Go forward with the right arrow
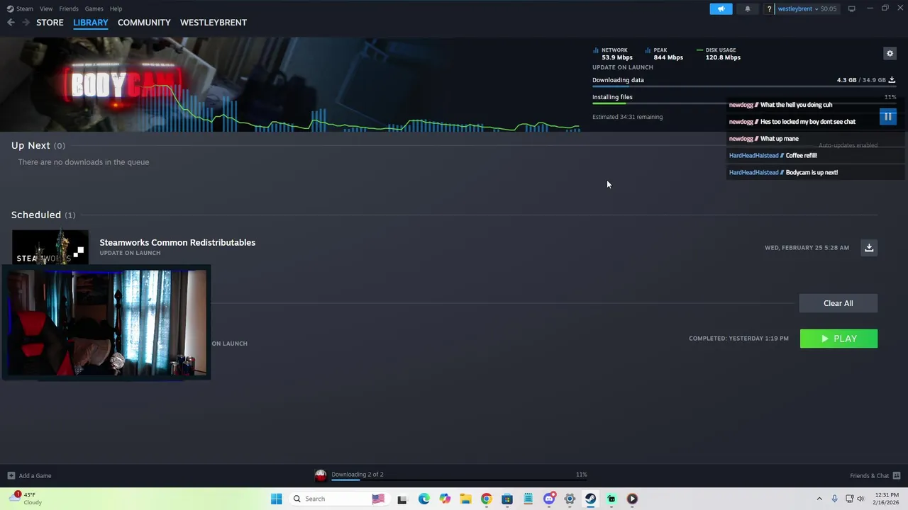908x510 pixels. [x=26, y=23]
